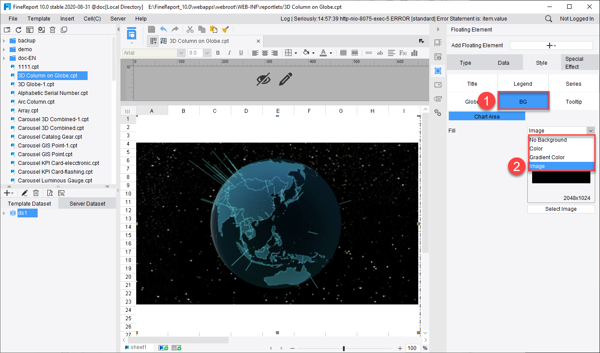Image resolution: width=600 pixels, height=353 pixels.
Task: Switch to the Data tab
Action: [x=504, y=63]
